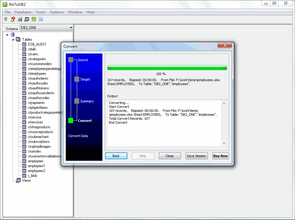Click the grey user connect toolbar icon
295x220 pixels.
point(6,19)
